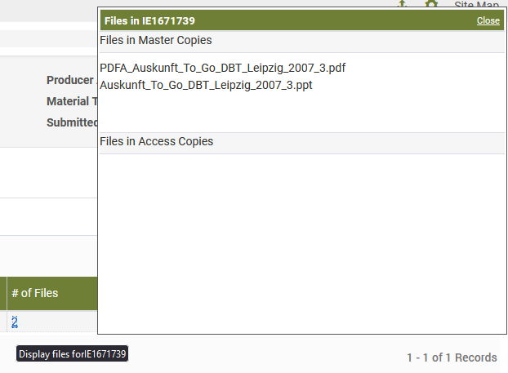This screenshot has height=373, width=508.
Task: Sort by the # of Files column
Action: [x=35, y=293]
